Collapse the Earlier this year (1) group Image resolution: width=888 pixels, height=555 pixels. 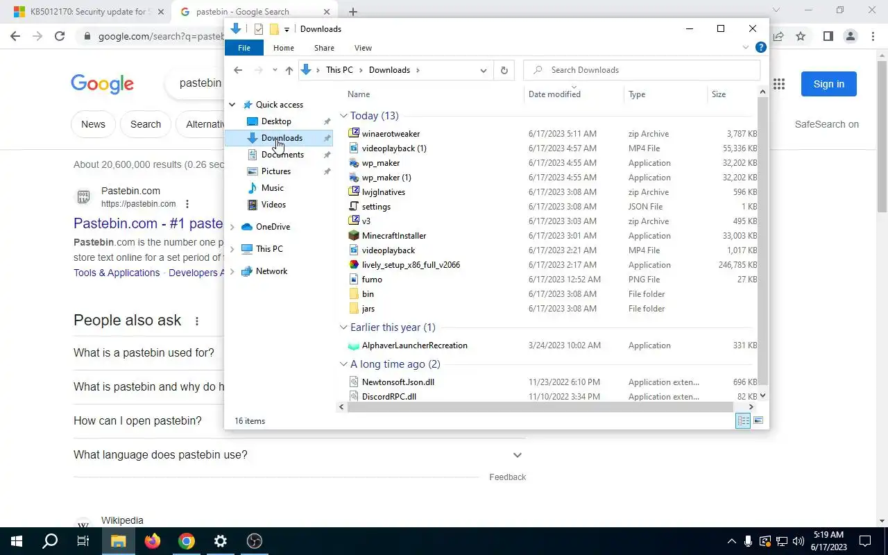coord(343,327)
